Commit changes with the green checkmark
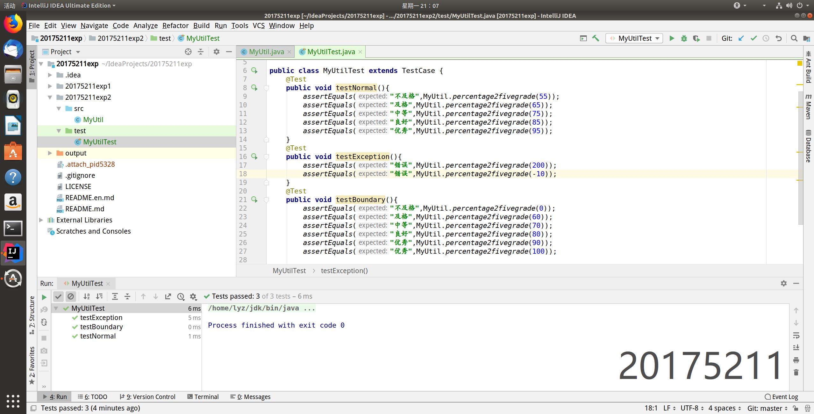 pos(753,39)
